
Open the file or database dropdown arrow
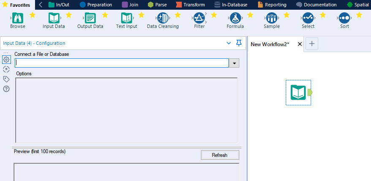pyautogui.click(x=235, y=63)
